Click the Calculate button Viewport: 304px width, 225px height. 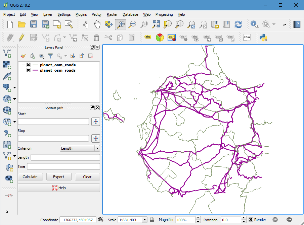30,177
